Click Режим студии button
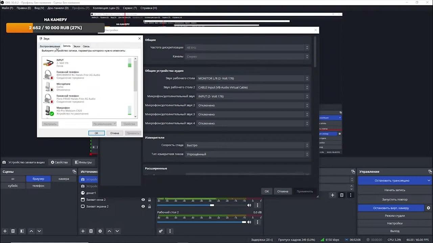 click(x=395, y=216)
